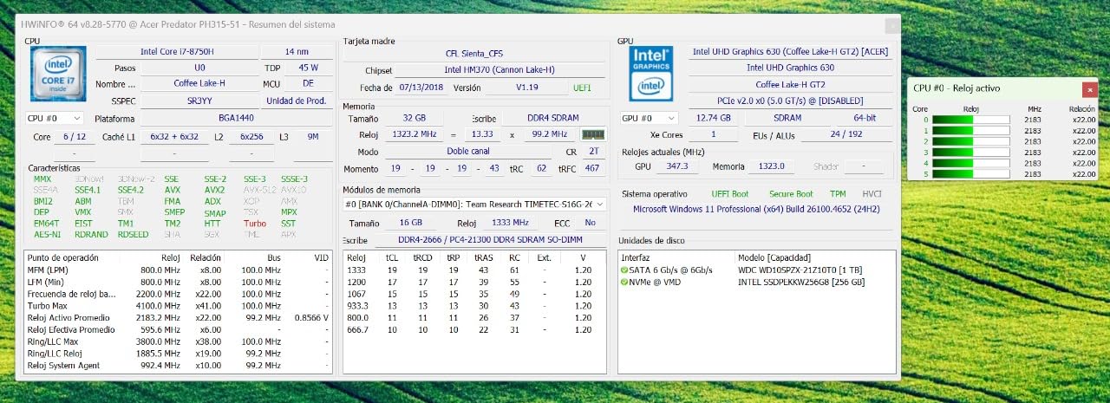Click the Microsoft Windows 11 Professional OS line

pyautogui.click(x=756, y=209)
